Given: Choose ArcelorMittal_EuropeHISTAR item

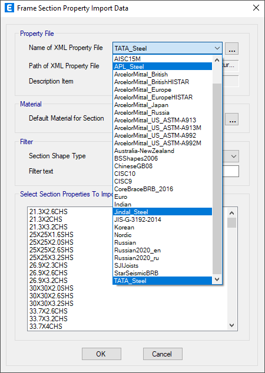Looking at the screenshot, I should click(x=163, y=97).
